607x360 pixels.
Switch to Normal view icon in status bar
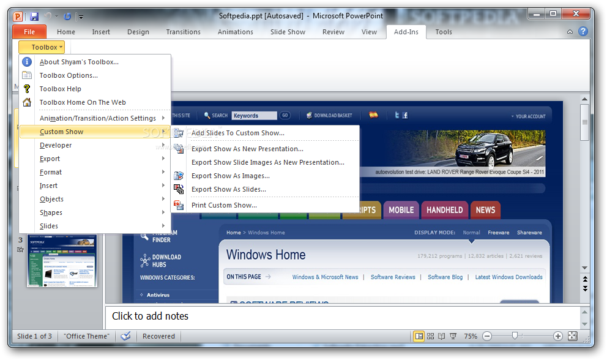(419, 336)
